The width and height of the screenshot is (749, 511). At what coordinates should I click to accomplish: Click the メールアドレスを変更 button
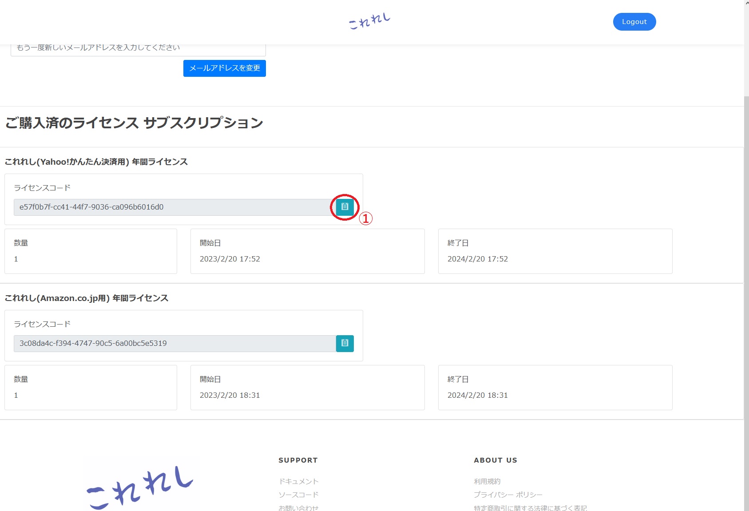coord(224,68)
